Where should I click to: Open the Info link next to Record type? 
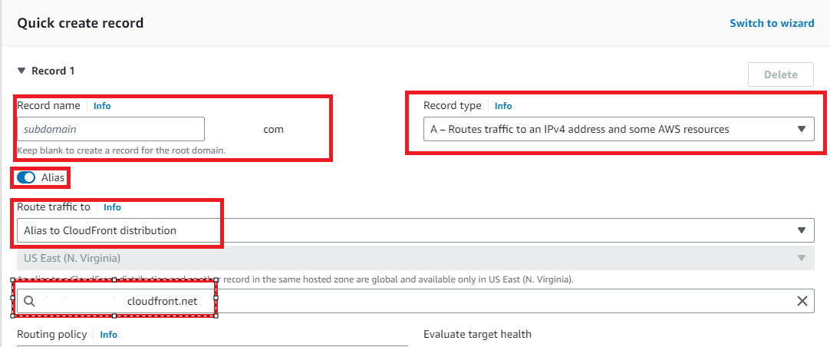pos(503,106)
